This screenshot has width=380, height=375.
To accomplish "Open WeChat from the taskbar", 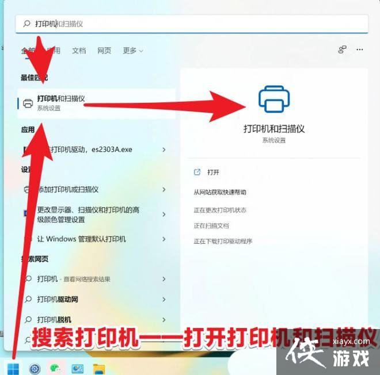I will click(x=56, y=369).
